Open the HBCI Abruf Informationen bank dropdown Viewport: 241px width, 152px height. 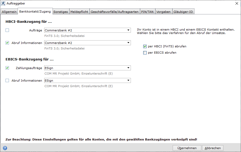point(88,43)
